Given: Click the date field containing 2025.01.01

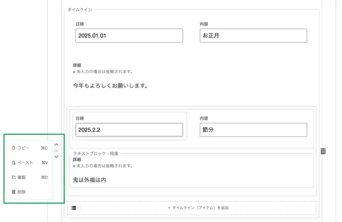Looking at the screenshot, I should pos(129,36).
